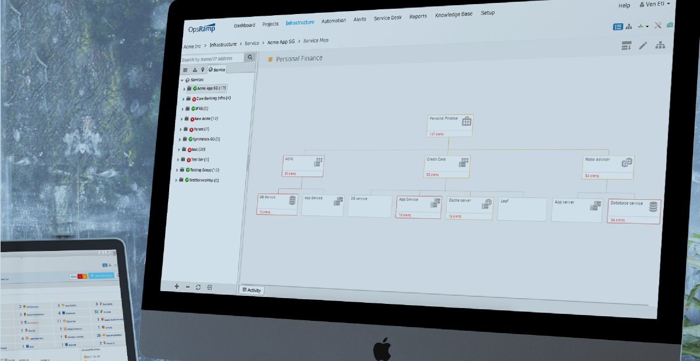Click the DB service node under Credit Card
The image size is (700, 361).
click(x=370, y=206)
